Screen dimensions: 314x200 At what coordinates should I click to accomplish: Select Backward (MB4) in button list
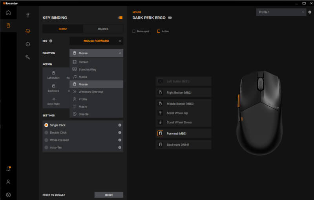point(183,144)
